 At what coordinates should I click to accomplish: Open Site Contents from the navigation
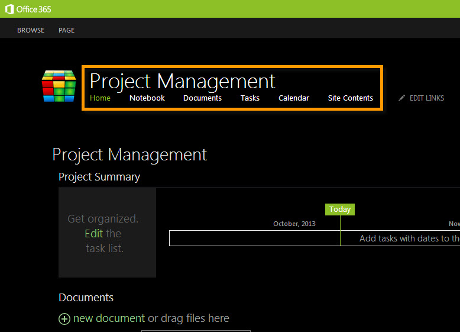coord(351,98)
